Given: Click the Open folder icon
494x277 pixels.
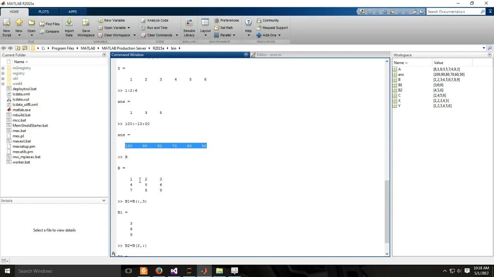Looking at the screenshot, I should 31,23.
